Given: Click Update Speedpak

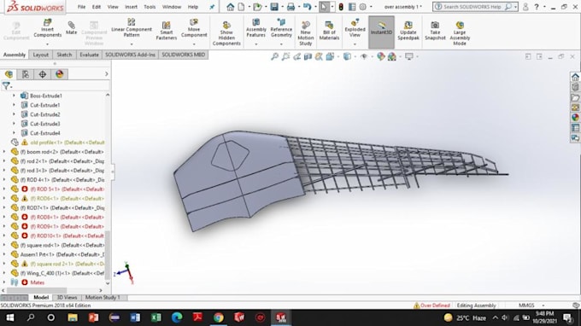Looking at the screenshot, I should [x=408, y=31].
